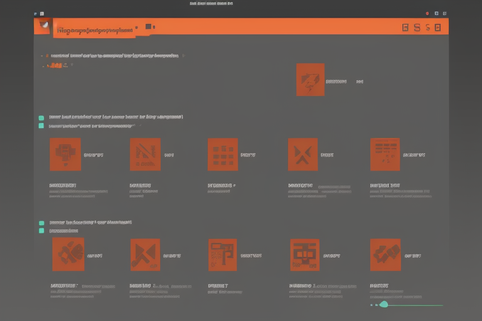This screenshot has width=482, height=321.
Task: Select the grid-pattern tile in the first row
Action: coord(223,154)
